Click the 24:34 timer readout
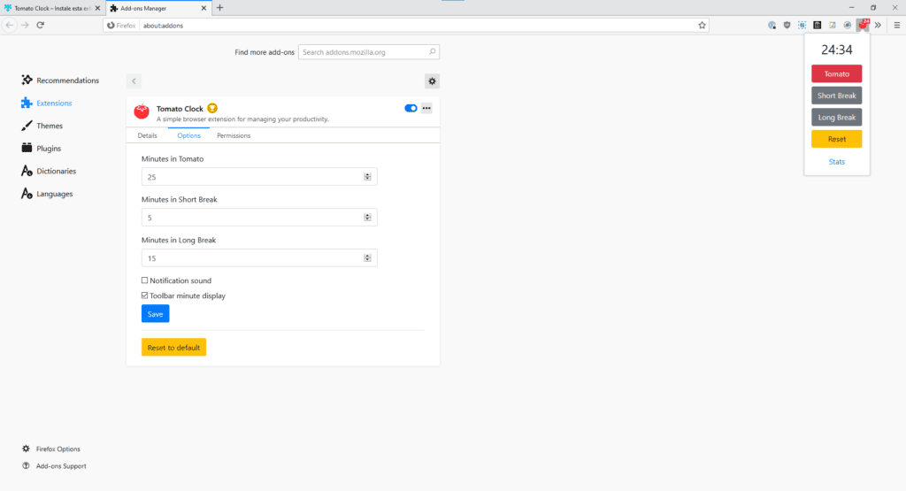The image size is (906, 491). point(837,50)
